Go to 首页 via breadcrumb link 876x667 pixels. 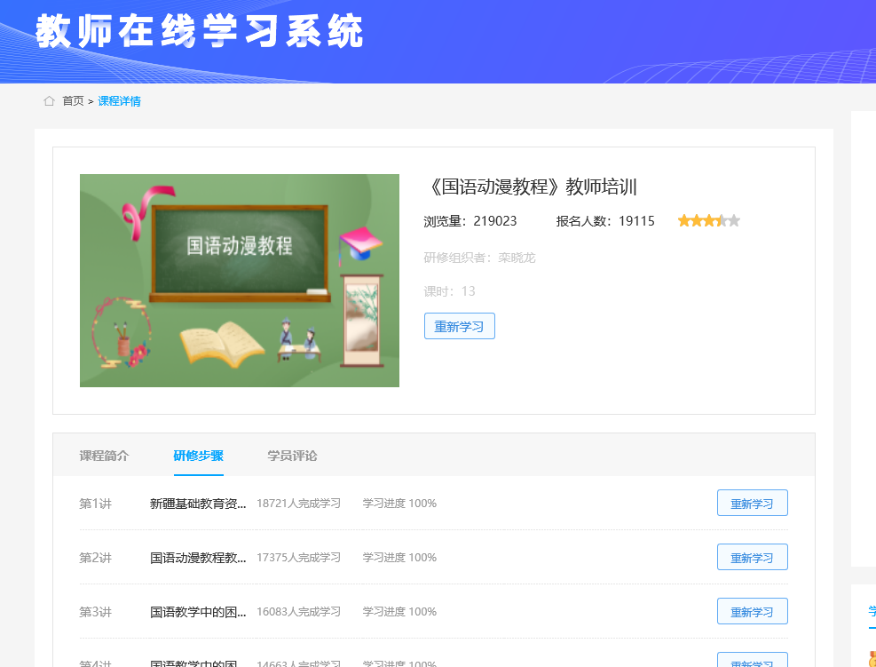[x=73, y=101]
